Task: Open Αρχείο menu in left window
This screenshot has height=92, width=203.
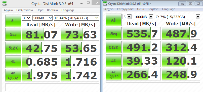Action: pos(8,10)
